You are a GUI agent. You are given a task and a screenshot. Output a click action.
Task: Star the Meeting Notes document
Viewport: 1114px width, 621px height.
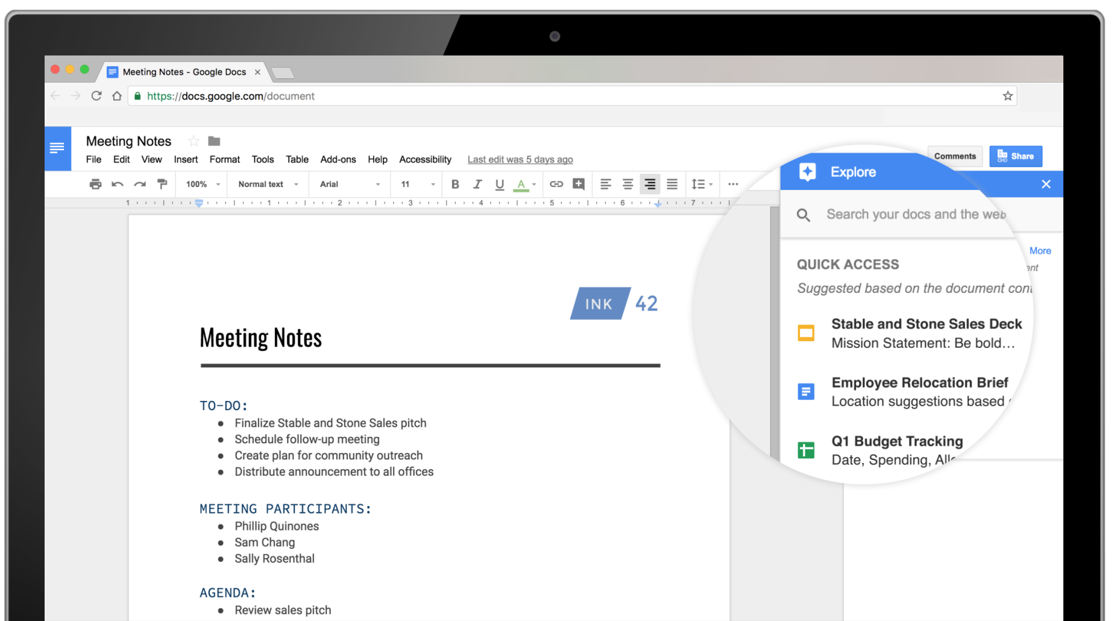tap(194, 141)
